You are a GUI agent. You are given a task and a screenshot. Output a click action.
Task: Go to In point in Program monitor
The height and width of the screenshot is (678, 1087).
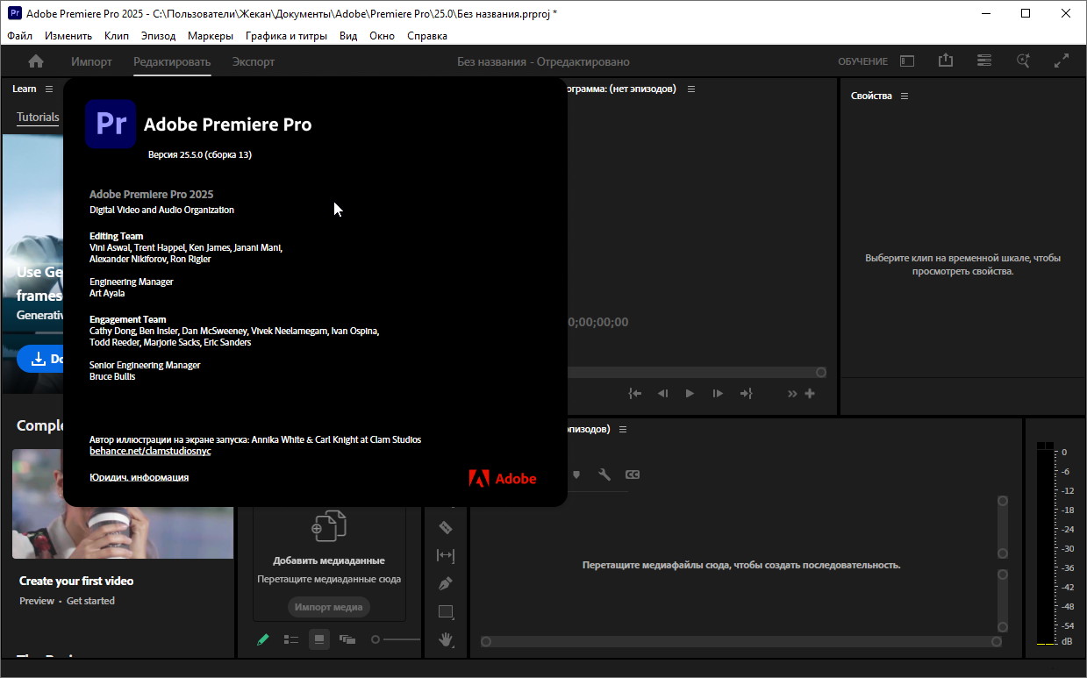click(x=635, y=394)
